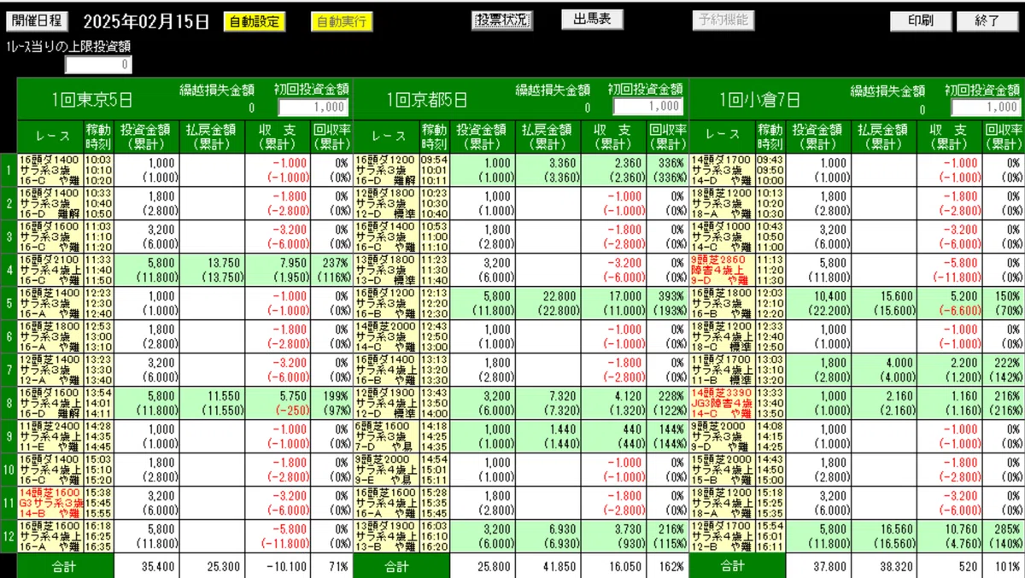The image size is (1025, 578).
Task: Select the red 14頭芝3390 JG3障害4歳 race cell
Action: 722,403
